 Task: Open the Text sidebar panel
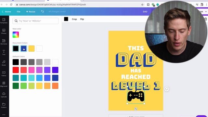click(x=4, y=53)
